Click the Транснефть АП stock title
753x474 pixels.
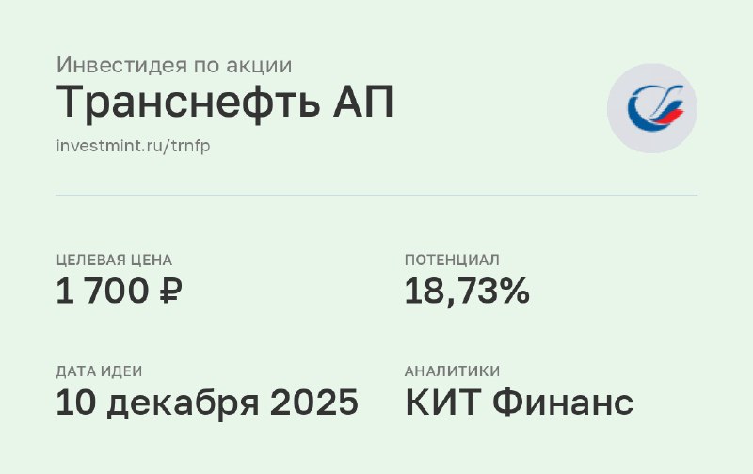pyautogui.click(x=225, y=103)
